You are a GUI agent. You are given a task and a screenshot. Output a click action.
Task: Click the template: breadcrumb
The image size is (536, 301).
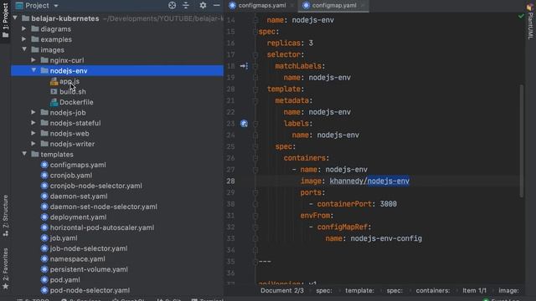[359, 291]
